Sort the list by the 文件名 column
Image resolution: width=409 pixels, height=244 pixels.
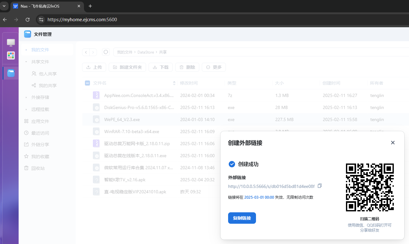tap(174, 83)
